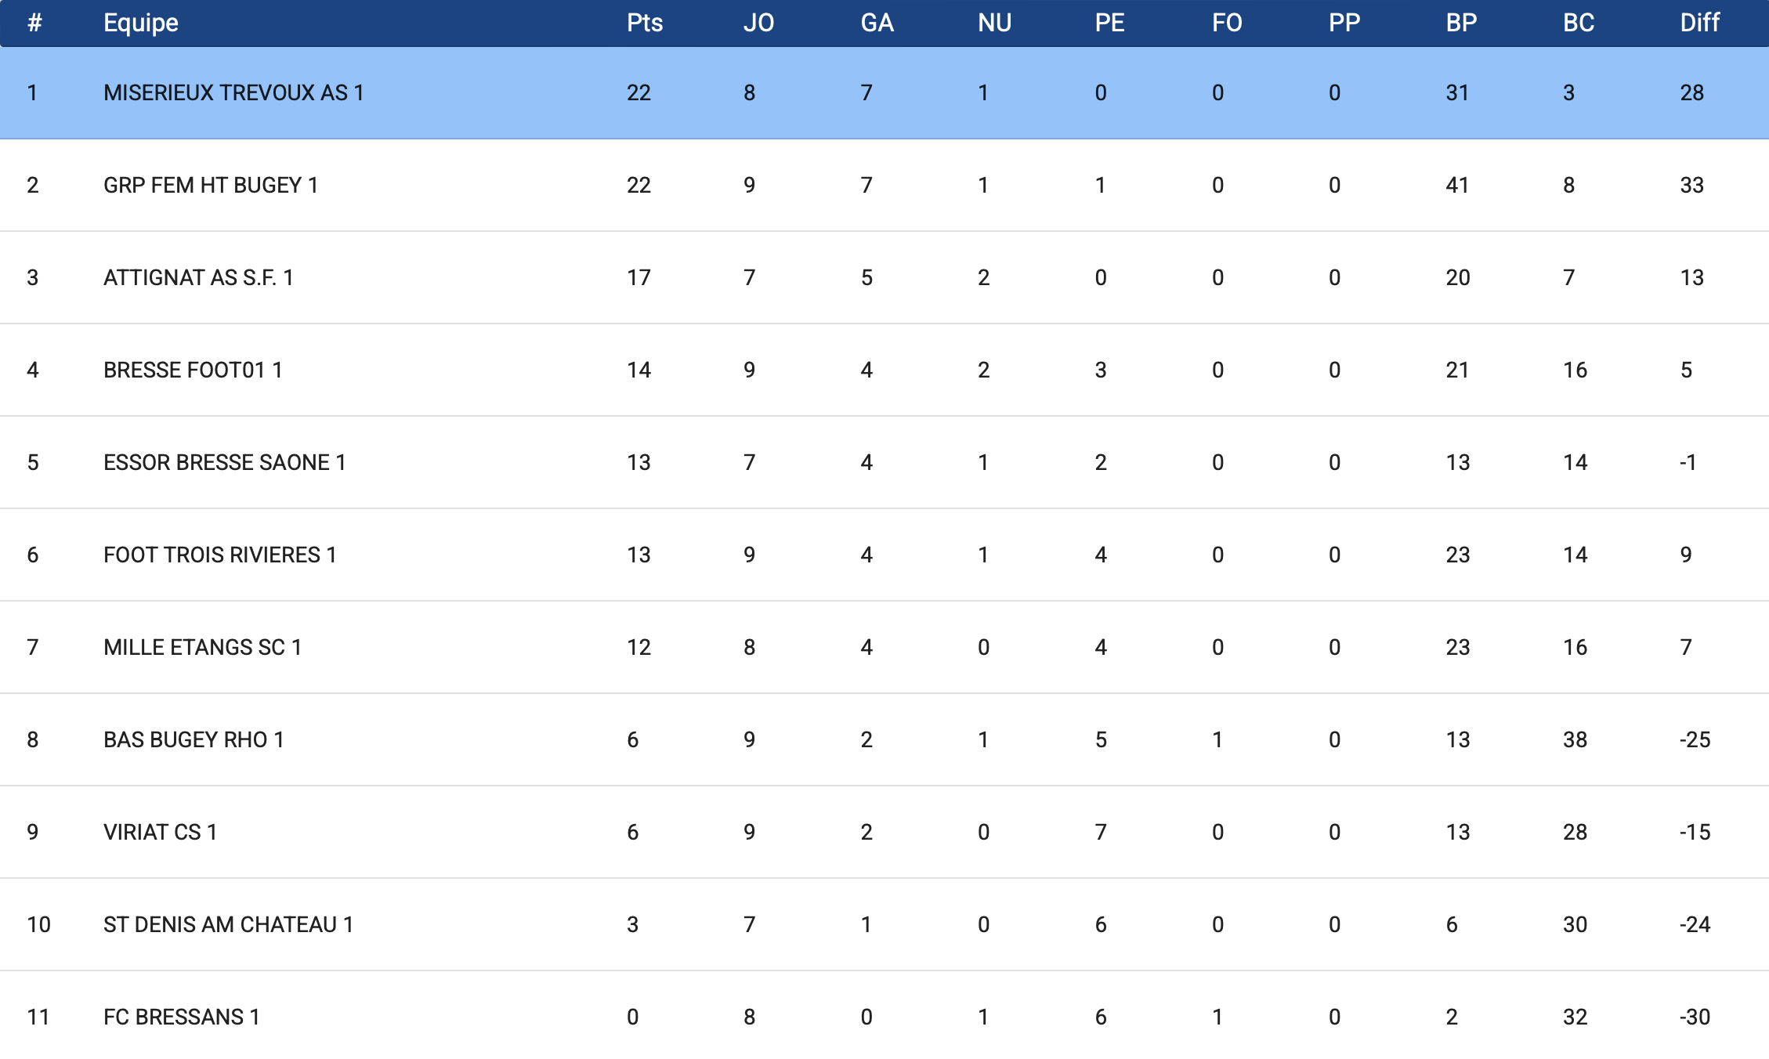This screenshot has height=1059, width=1769.
Task: Open MISERIEUX TREVOUX AS 1 team
Action: 233,92
